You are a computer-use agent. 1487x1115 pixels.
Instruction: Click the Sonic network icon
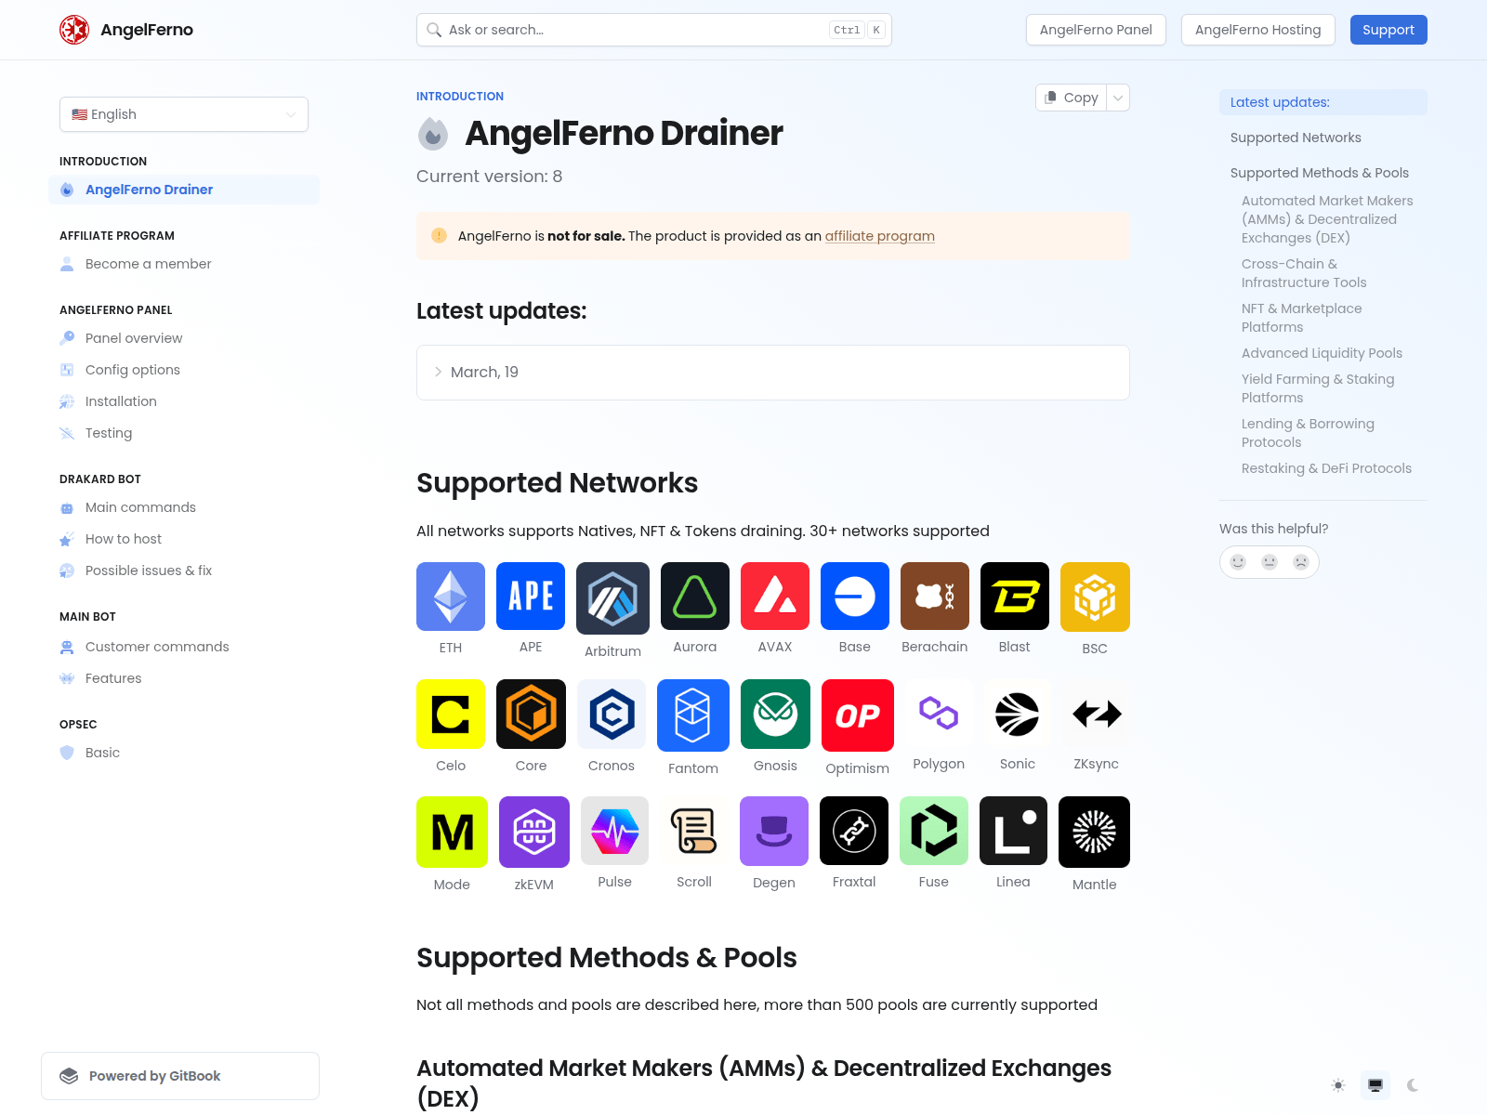(1018, 713)
